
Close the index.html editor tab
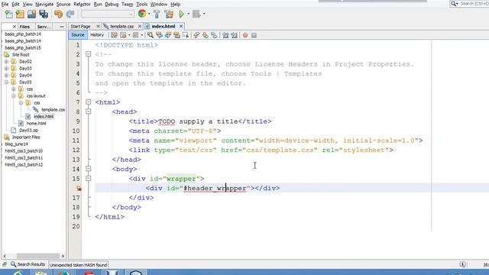181,27
